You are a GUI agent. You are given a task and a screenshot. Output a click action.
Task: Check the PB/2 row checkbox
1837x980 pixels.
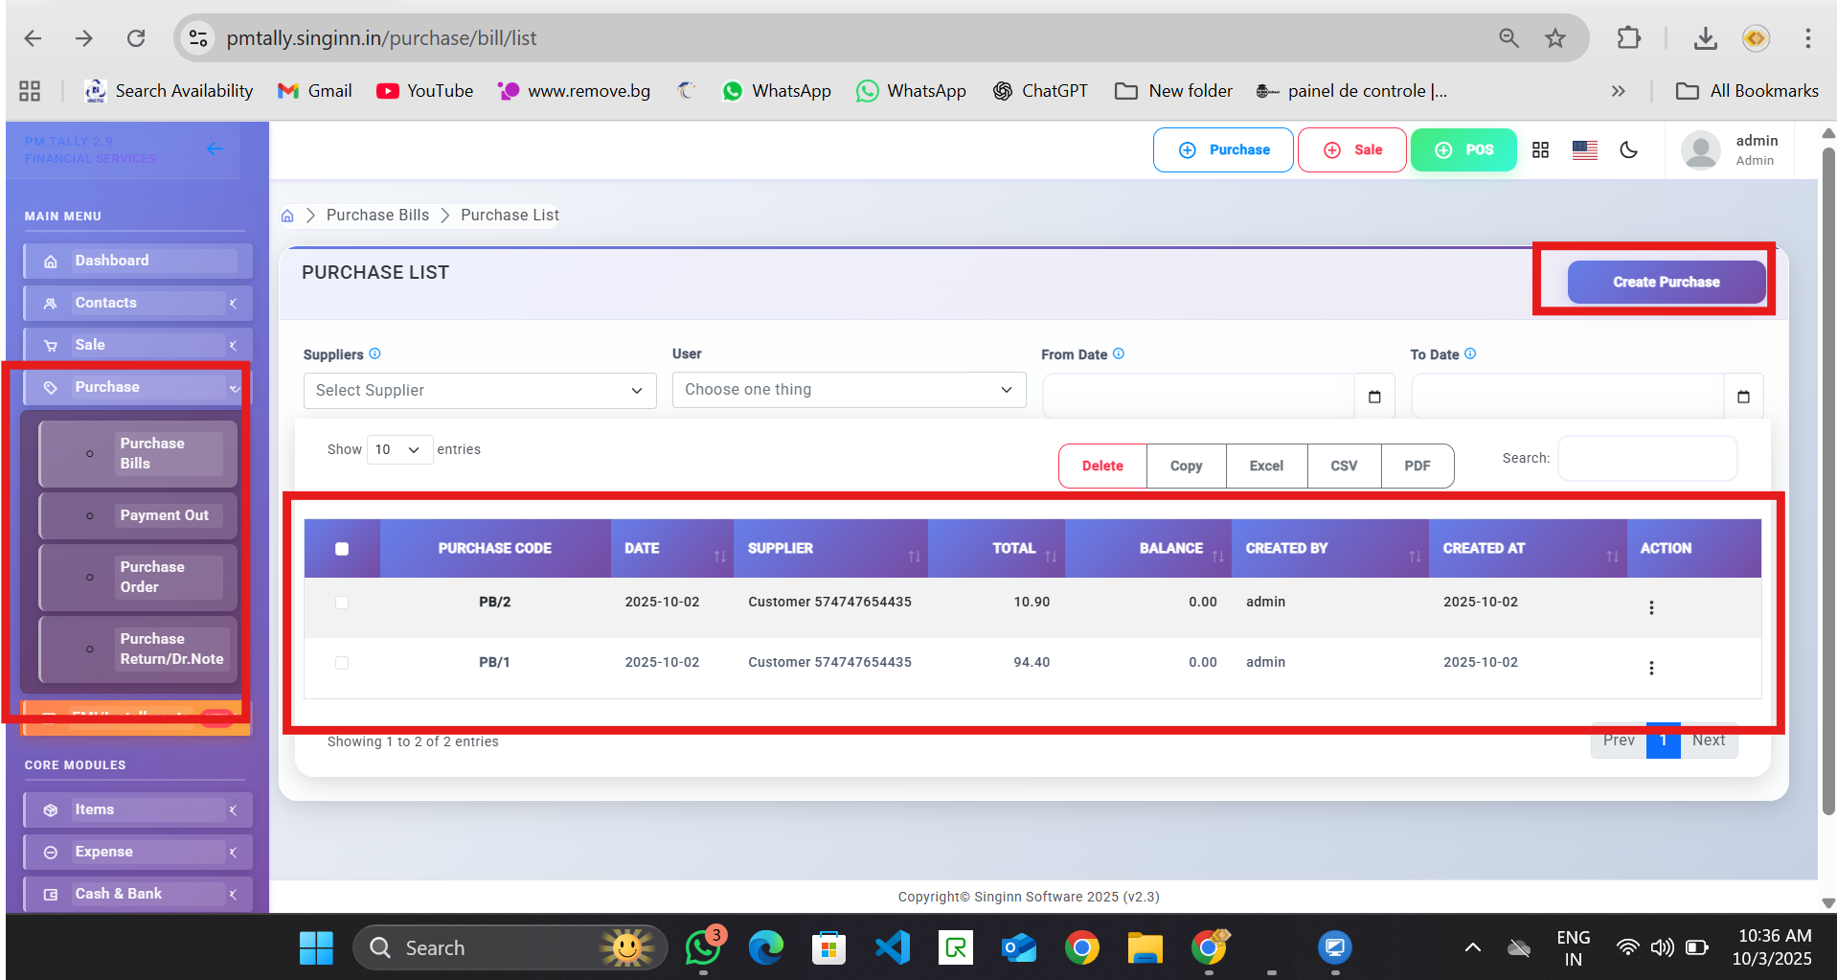coord(342,603)
